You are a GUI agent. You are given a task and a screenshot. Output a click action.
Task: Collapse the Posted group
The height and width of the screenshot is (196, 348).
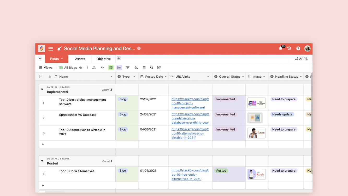click(42, 161)
